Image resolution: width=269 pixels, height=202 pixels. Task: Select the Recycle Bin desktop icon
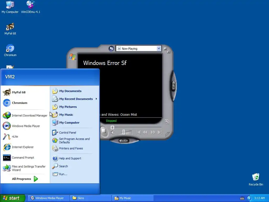pyautogui.click(x=256, y=179)
